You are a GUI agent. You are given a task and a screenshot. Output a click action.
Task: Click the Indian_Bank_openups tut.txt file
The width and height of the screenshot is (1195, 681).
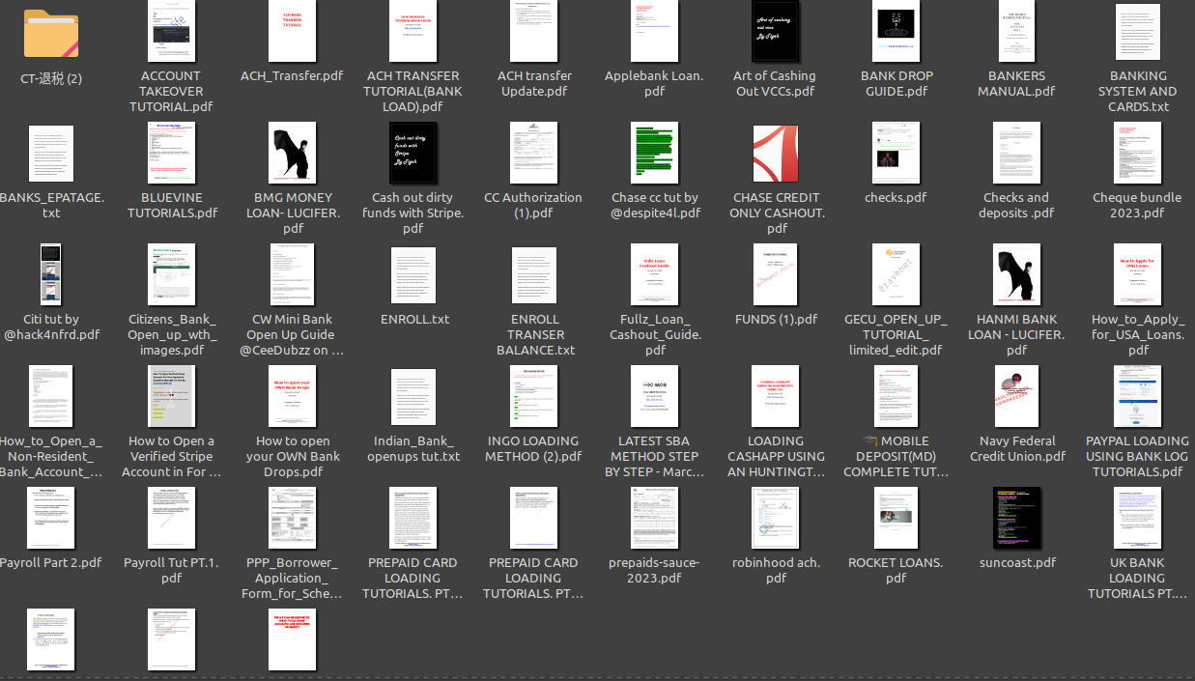click(x=414, y=397)
